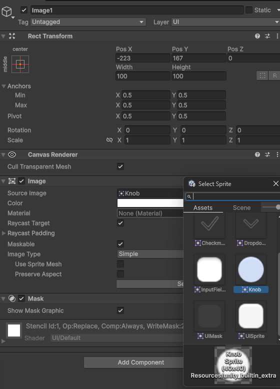This screenshot has height=389, width=280.
Task: Expand Raycast Padding section
Action: [3, 233]
